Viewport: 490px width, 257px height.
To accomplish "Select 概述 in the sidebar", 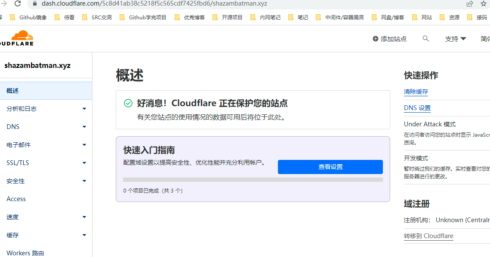I will coord(46,91).
